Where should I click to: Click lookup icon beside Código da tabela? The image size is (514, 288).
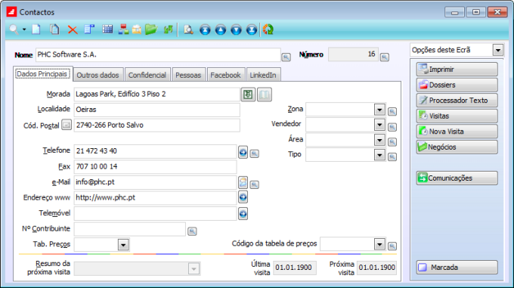(x=392, y=246)
